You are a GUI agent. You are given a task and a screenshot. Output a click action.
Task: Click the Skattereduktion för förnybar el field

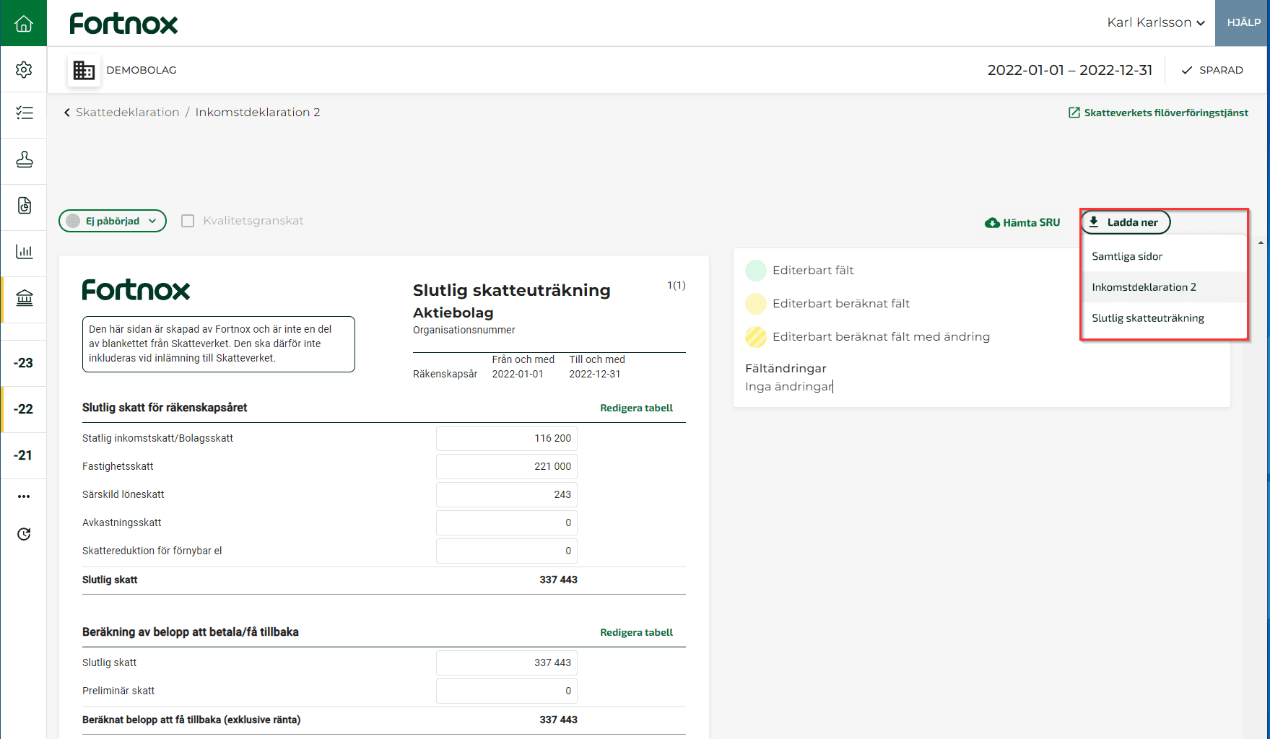(507, 551)
